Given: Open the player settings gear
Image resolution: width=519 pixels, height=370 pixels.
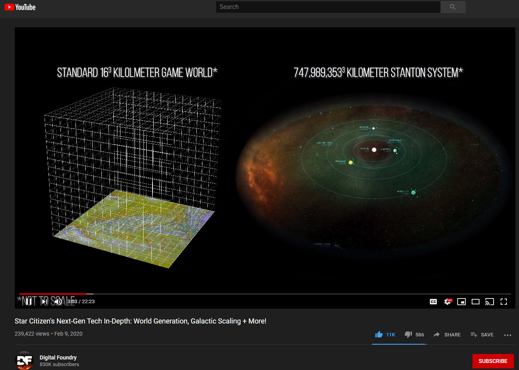Looking at the screenshot, I should [448, 302].
